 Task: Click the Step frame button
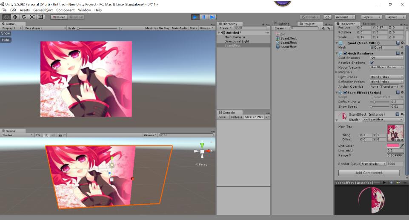212,17
